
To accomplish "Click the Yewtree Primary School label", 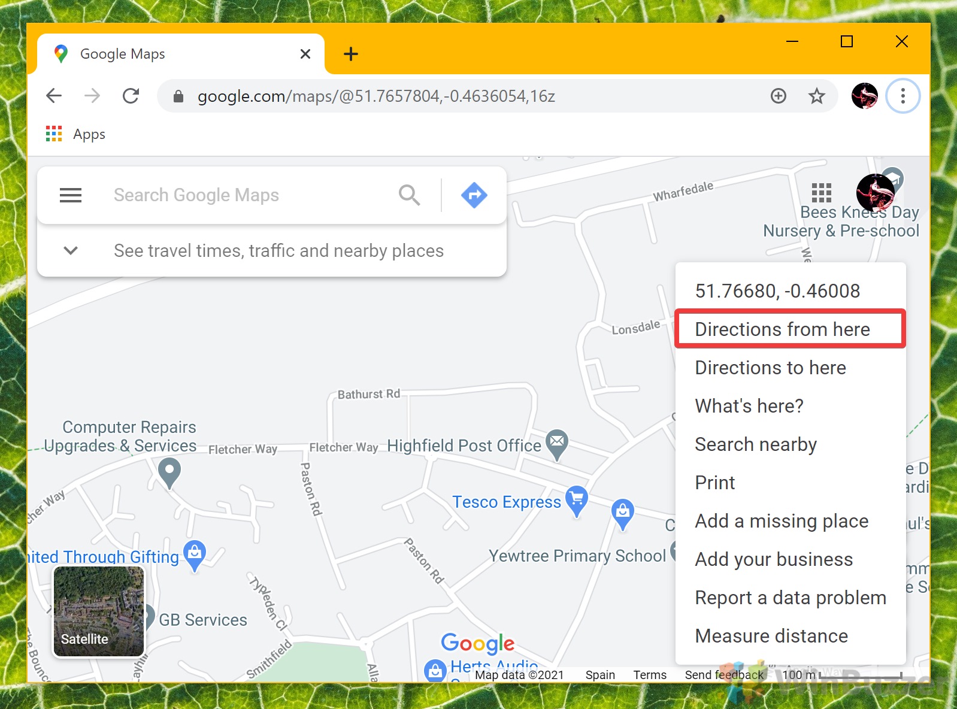I will (577, 556).
